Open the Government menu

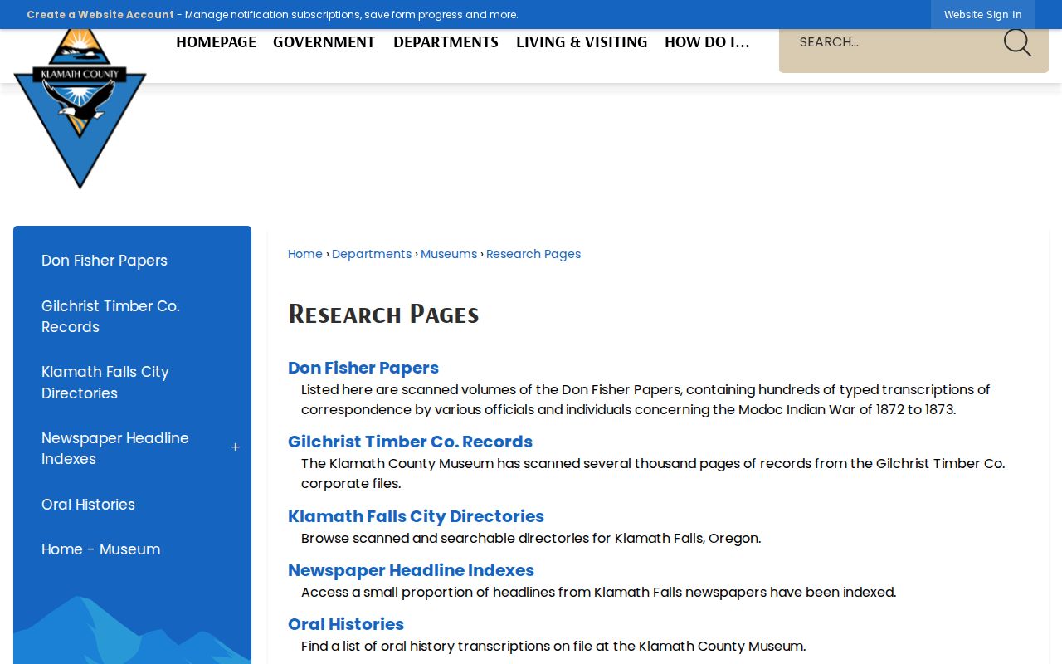point(324,42)
